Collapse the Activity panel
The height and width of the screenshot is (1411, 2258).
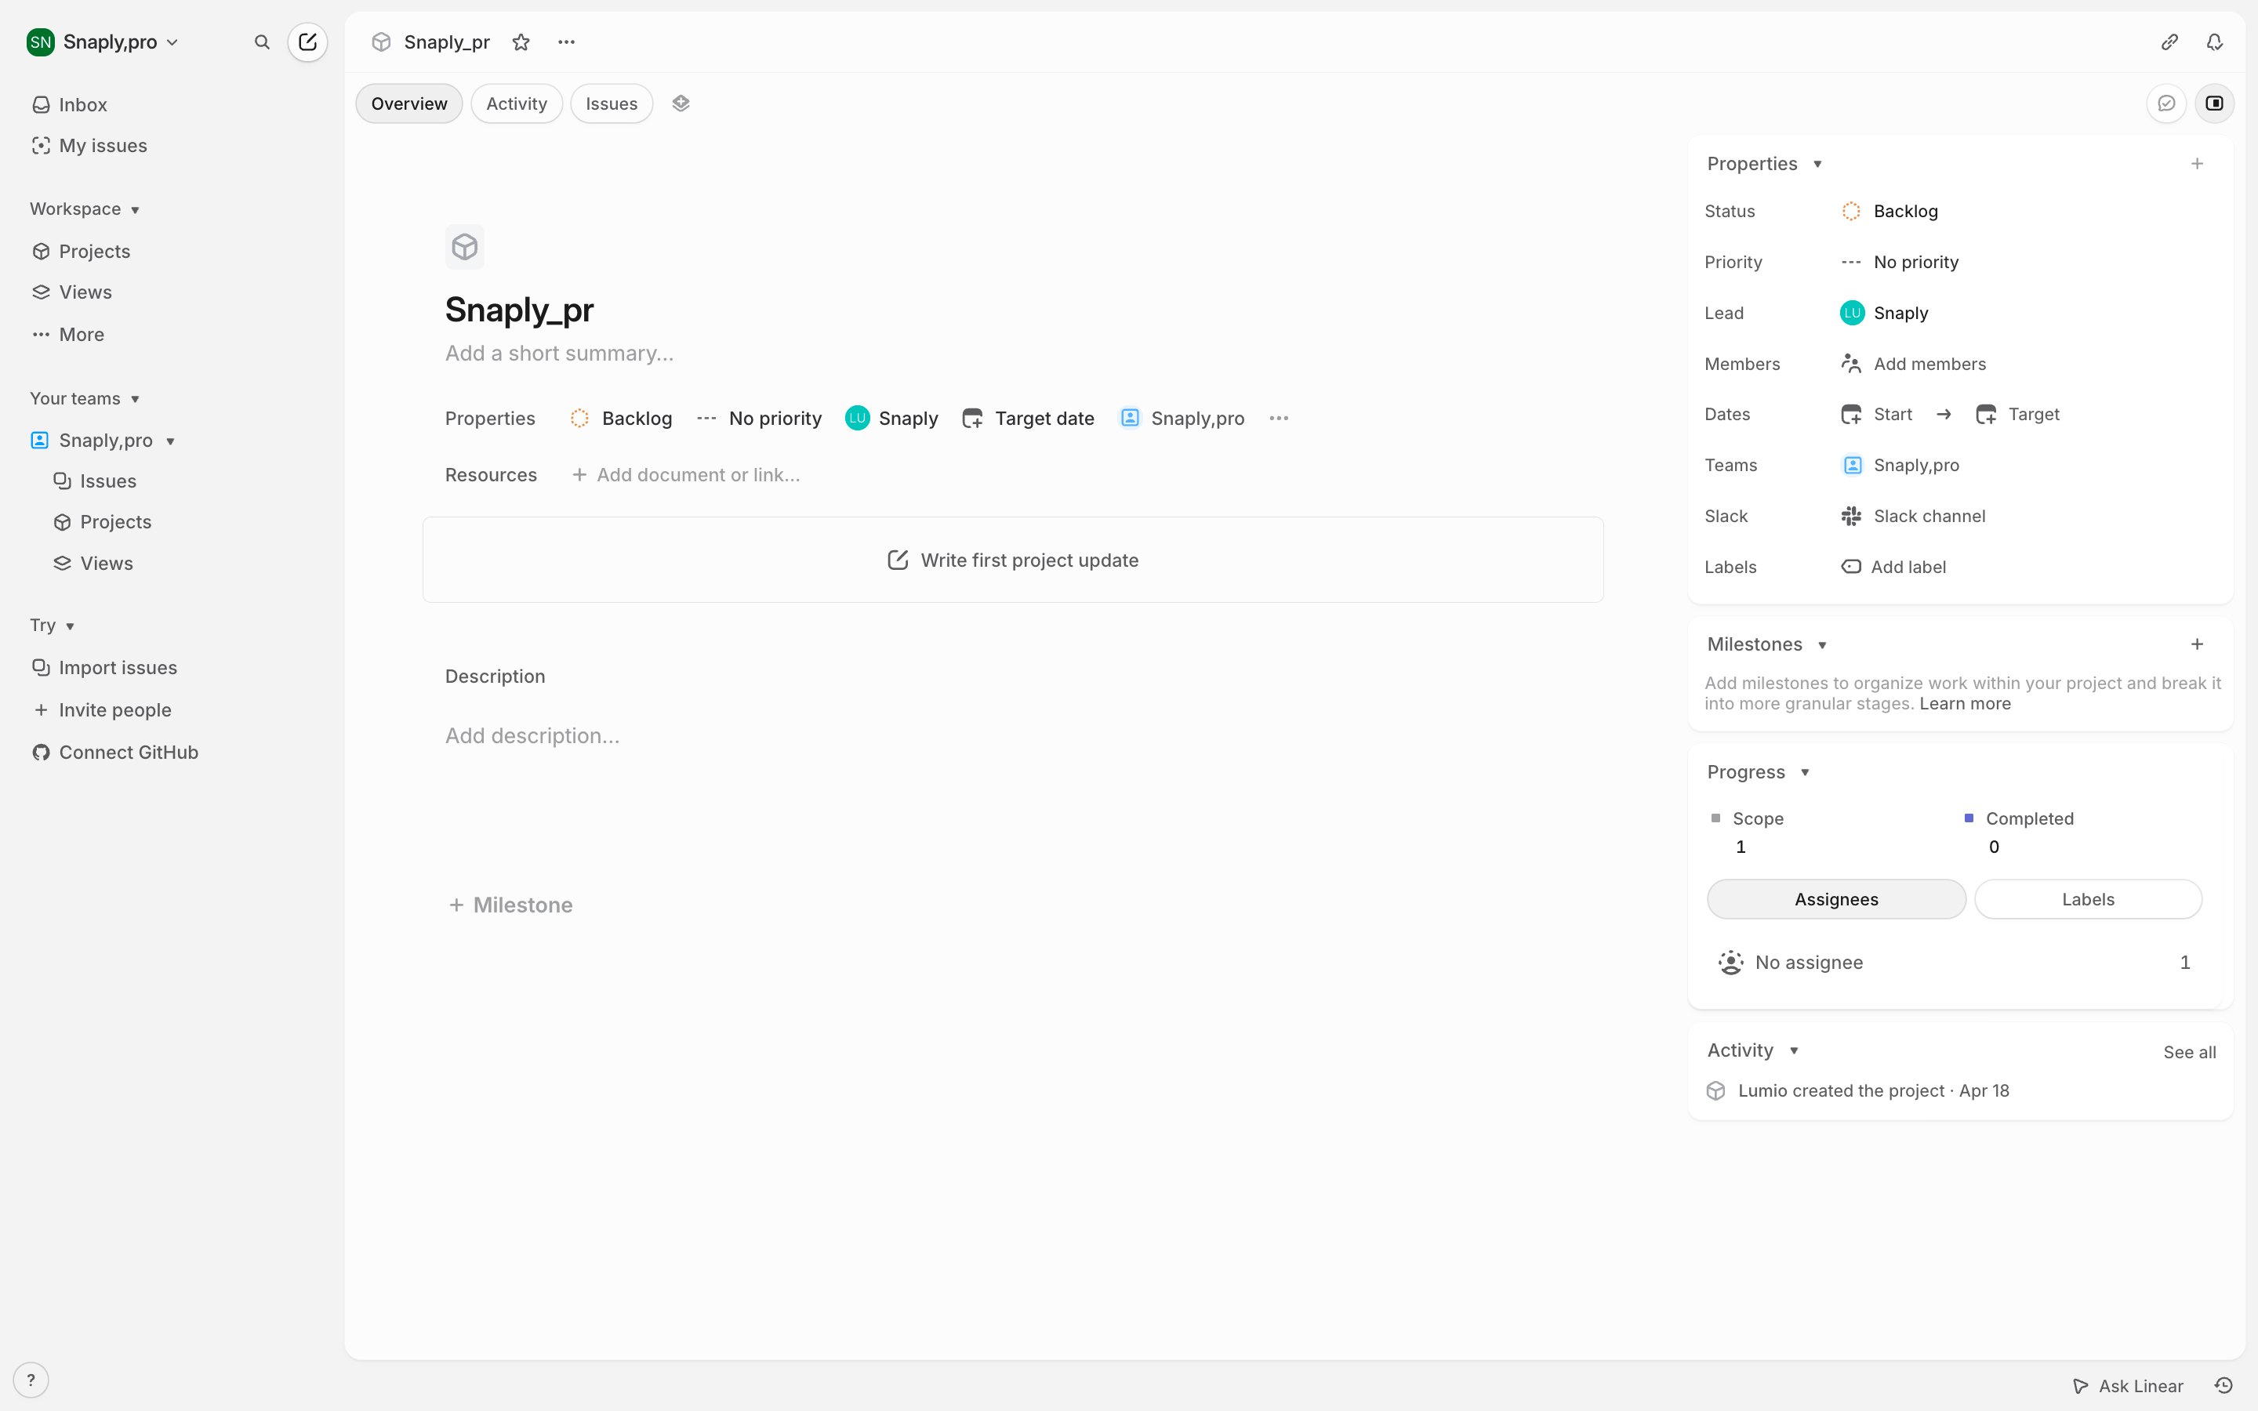(1795, 1050)
